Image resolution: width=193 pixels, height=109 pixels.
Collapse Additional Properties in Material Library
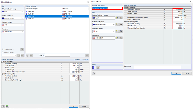point(2,74)
